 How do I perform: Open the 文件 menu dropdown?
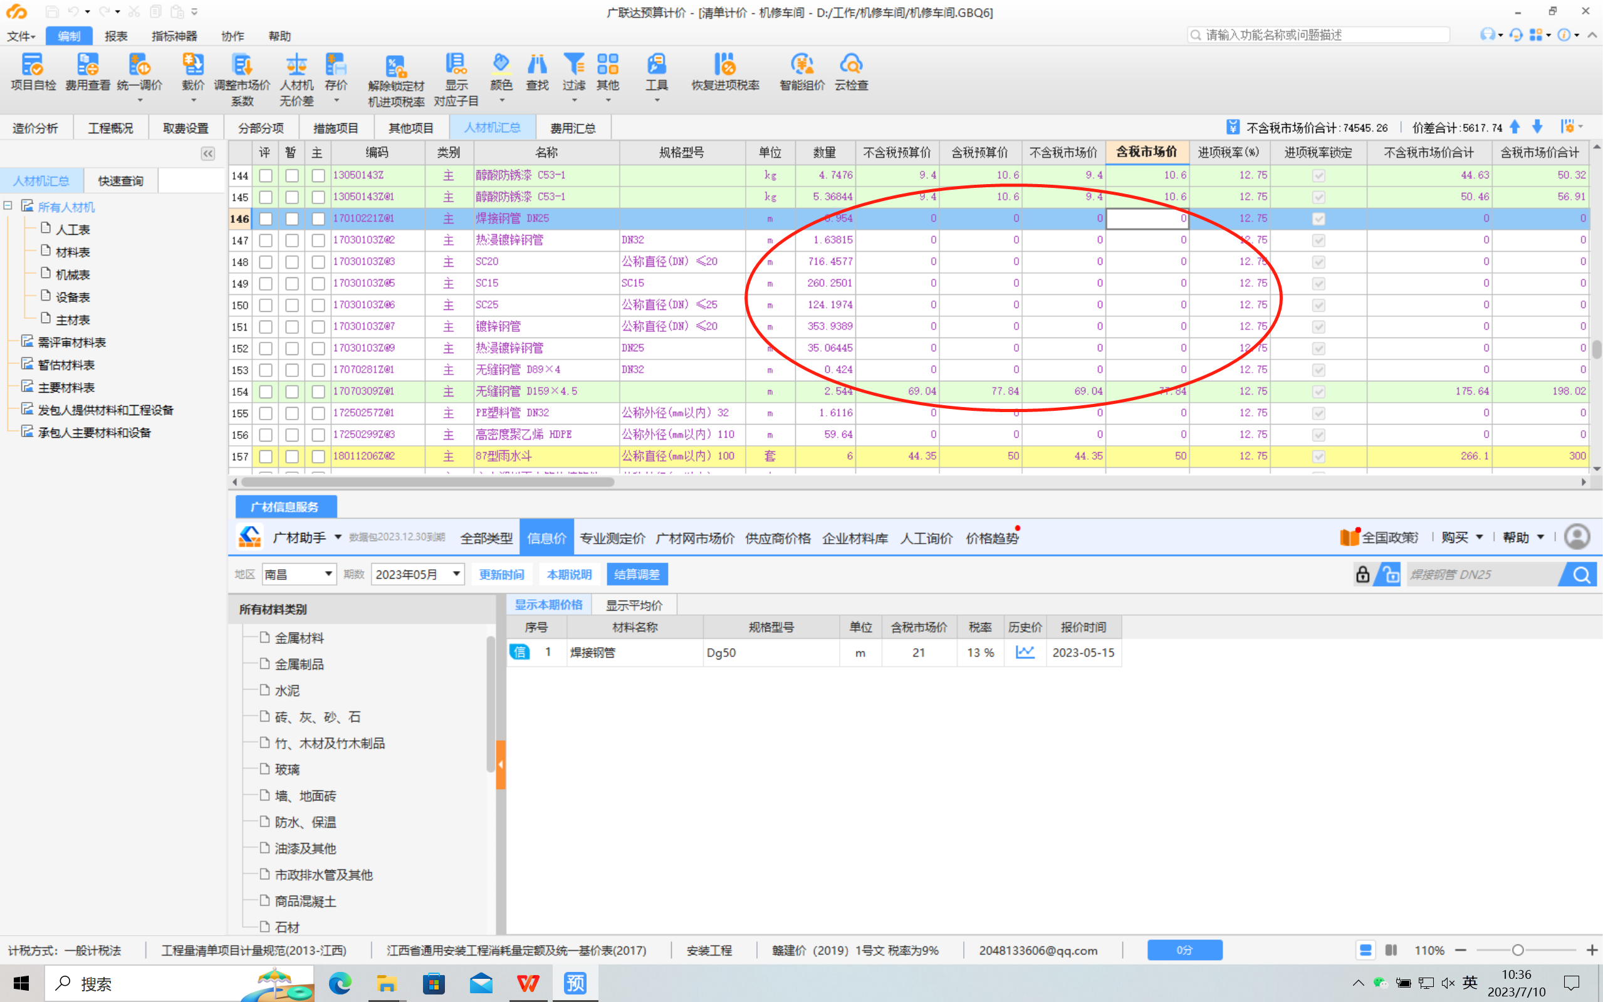[21, 36]
